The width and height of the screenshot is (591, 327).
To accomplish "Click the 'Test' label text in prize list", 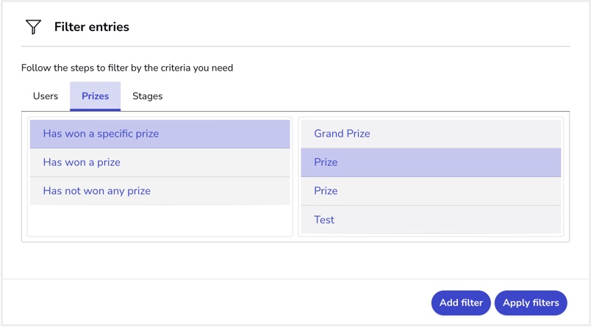I will coord(324,220).
